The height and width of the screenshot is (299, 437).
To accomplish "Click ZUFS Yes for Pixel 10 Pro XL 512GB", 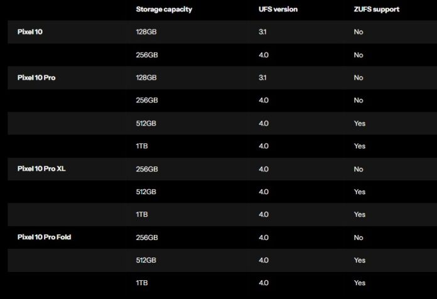I will pos(359,192).
